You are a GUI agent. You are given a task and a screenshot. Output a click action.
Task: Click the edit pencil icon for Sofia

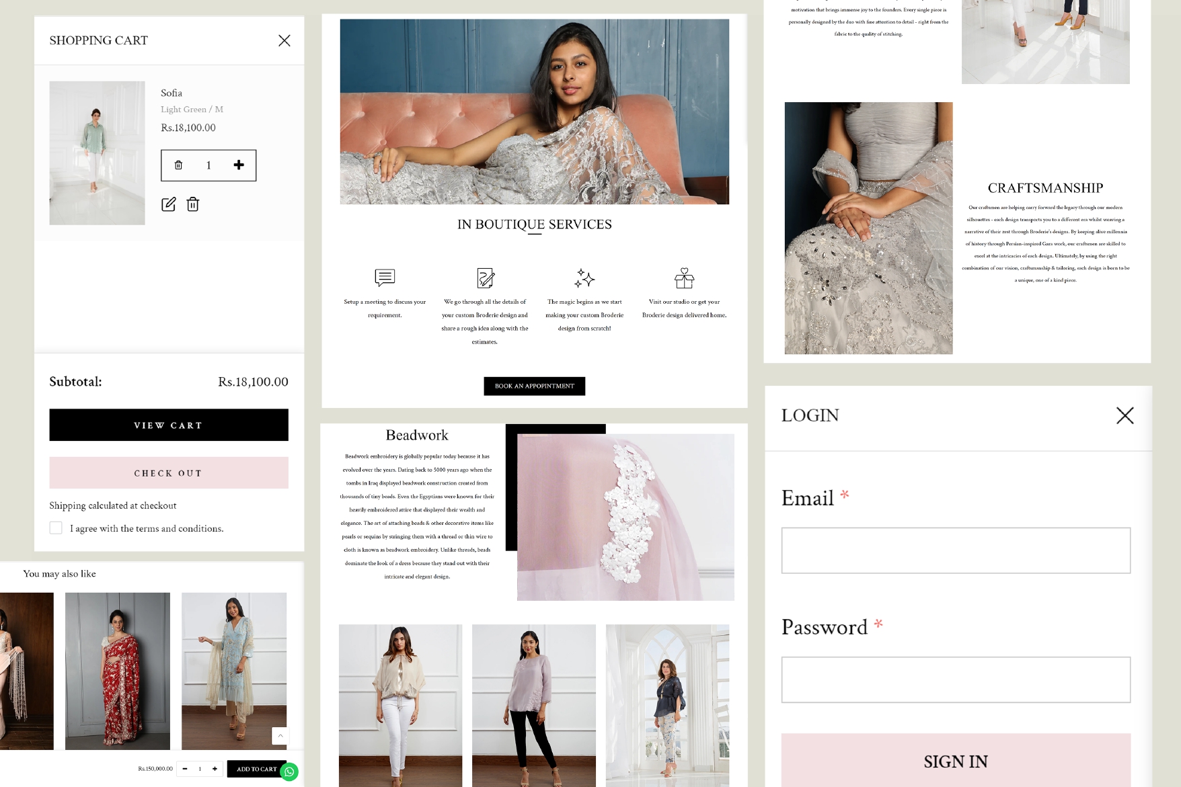click(169, 204)
